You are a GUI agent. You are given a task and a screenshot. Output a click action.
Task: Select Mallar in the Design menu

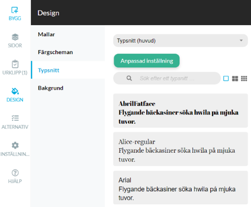pyautogui.click(x=46, y=34)
